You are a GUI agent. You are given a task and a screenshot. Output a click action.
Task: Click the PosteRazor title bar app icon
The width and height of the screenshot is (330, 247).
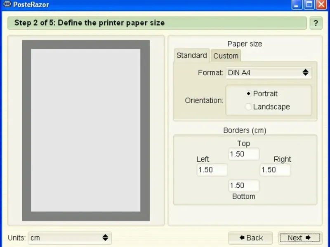click(7, 4)
